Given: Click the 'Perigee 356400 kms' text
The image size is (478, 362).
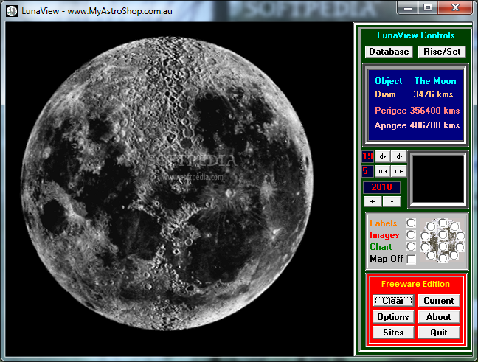Looking at the screenshot, I should 417,111.
